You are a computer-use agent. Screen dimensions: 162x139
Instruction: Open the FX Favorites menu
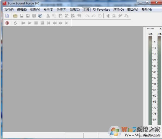coord(101,10)
